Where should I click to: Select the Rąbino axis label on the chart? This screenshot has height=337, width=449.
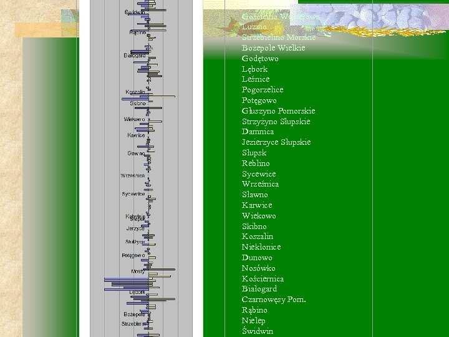point(137,32)
